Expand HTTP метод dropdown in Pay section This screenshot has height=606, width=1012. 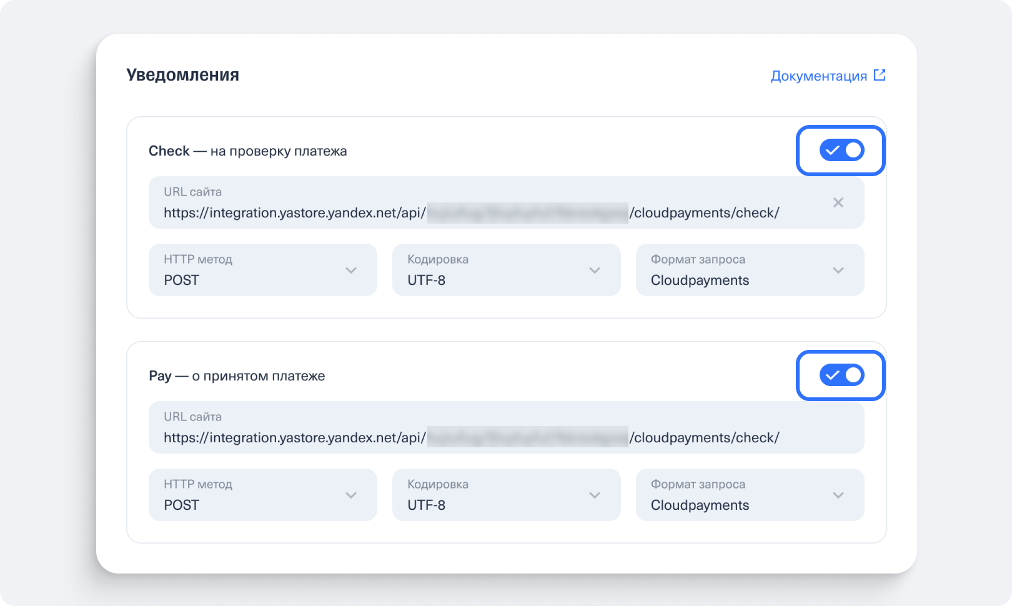pos(262,495)
